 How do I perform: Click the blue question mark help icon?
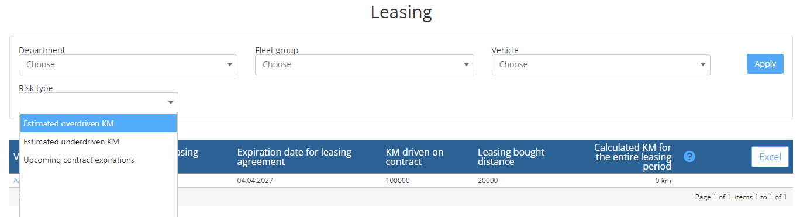pos(689,156)
